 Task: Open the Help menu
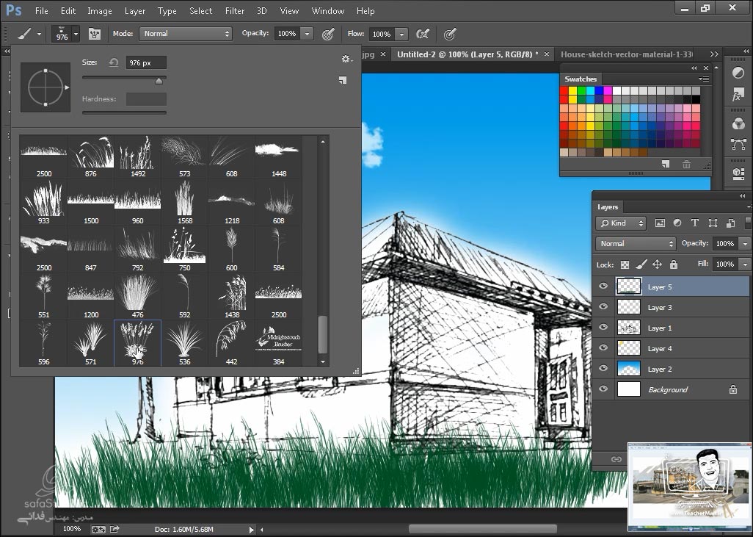[365, 10]
